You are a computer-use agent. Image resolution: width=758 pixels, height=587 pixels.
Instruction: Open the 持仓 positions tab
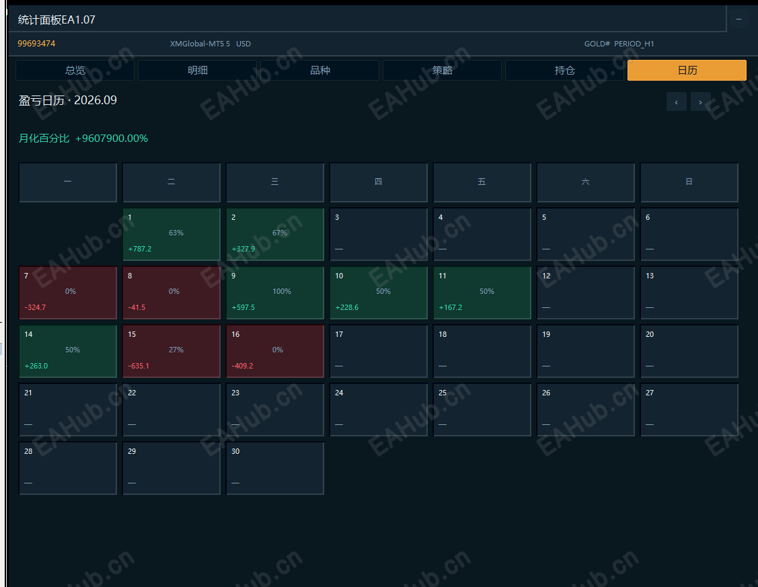click(x=564, y=70)
